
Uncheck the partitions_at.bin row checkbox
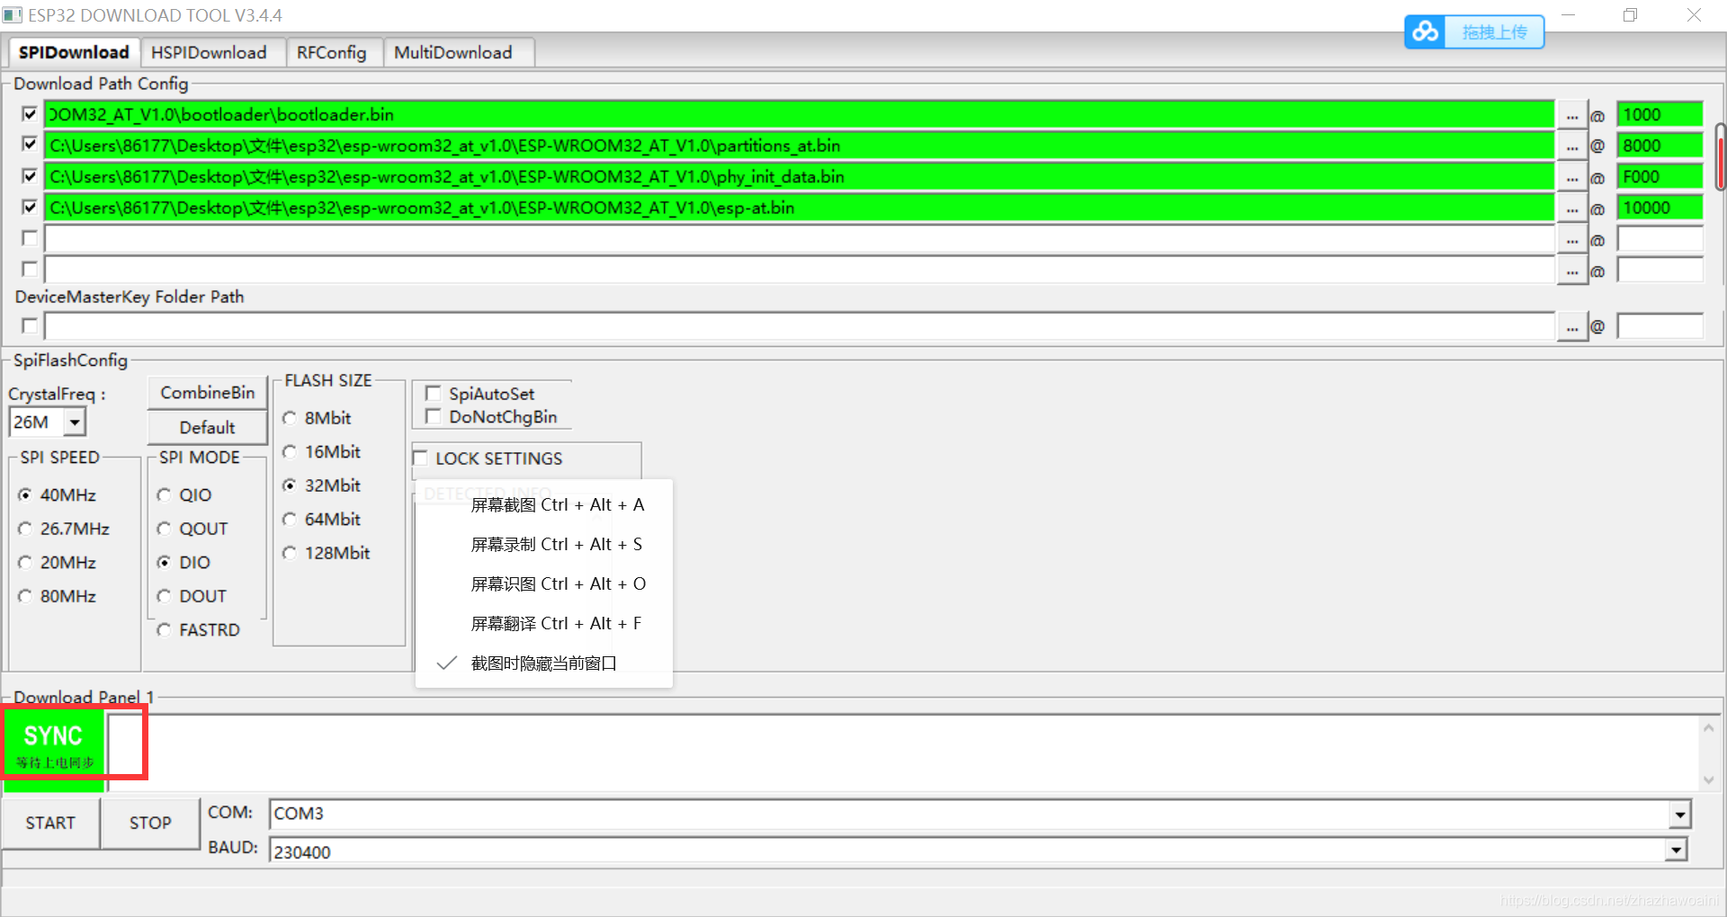pyautogui.click(x=30, y=145)
